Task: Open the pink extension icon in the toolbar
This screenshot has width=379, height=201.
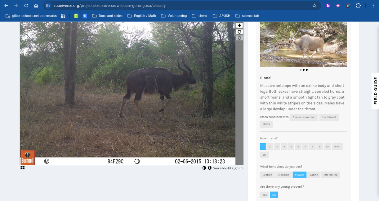Action: point(338,6)
